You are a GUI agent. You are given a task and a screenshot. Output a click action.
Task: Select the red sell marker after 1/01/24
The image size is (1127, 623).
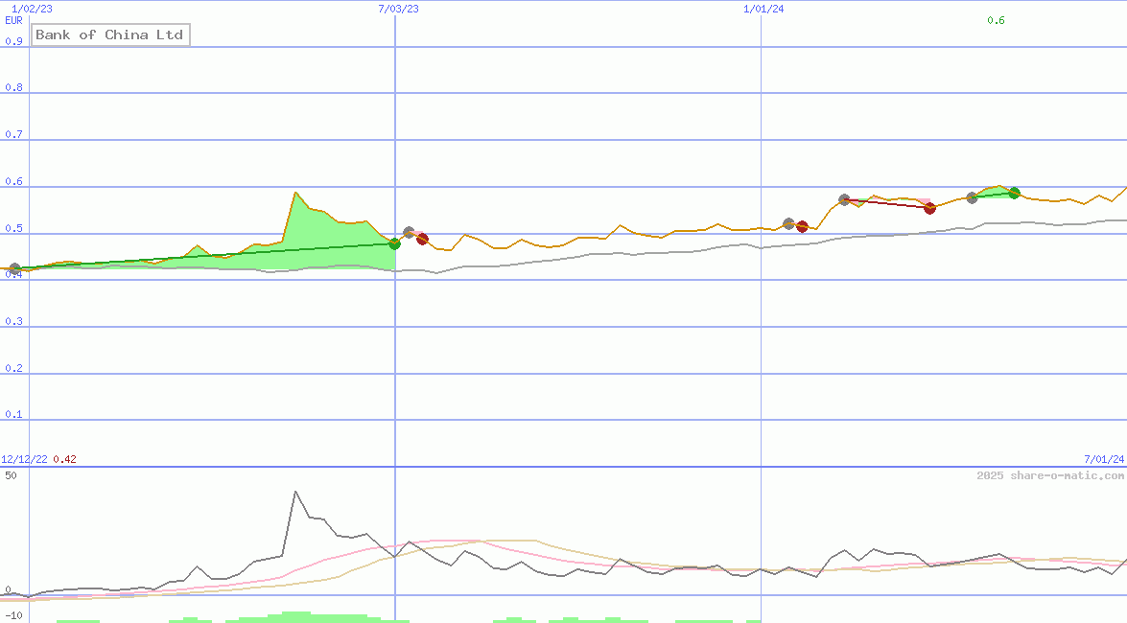coord(929,209)
